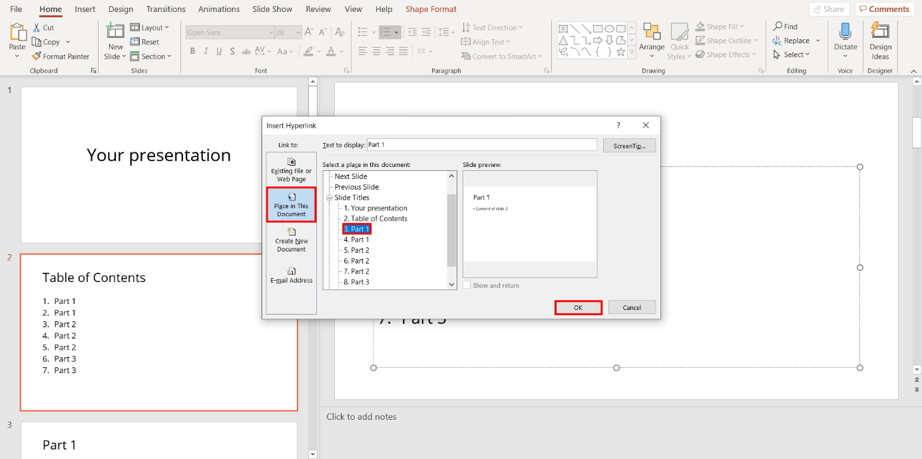Toggle the Show and return checkbox
This screenshot has height=459, width=922.
pos(467,285)
